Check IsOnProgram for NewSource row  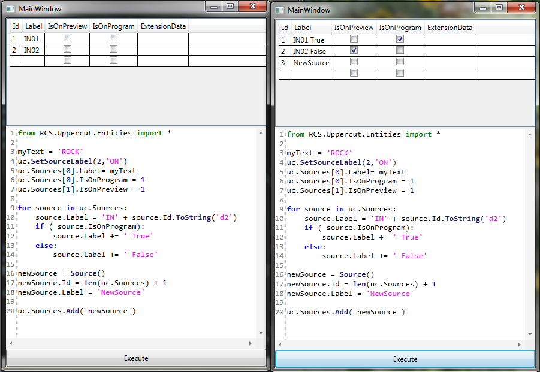tap(400, 62)
